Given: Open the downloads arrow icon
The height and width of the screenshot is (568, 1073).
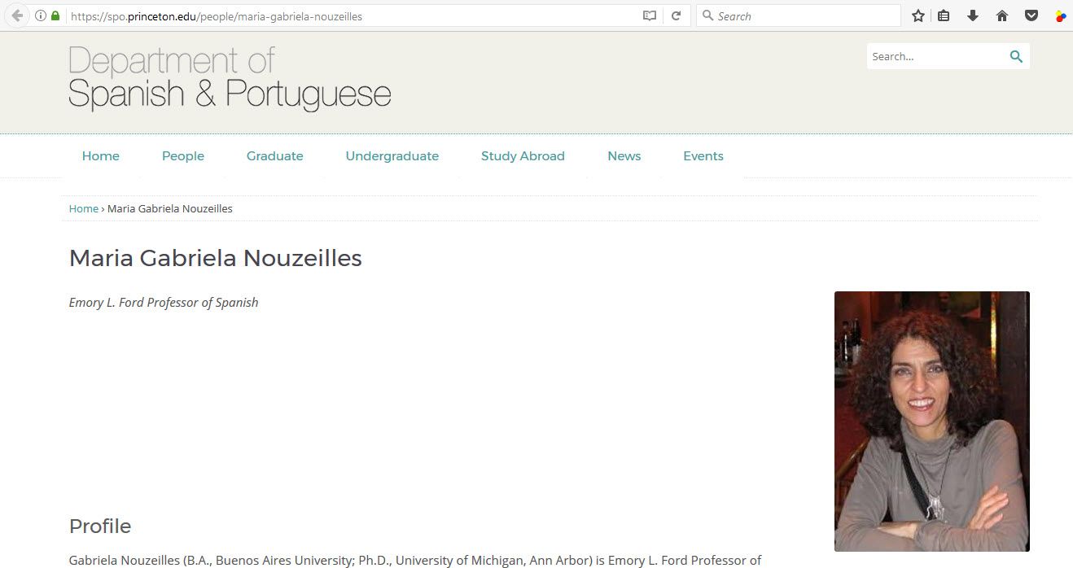Looking at the screenshot, I should [x=972, y=15].
